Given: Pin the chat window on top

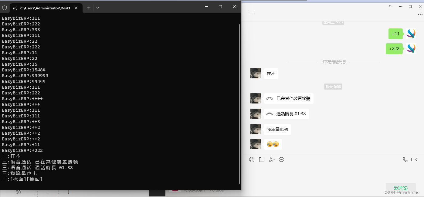Looking at the screenshot, I should click(390, 6).
